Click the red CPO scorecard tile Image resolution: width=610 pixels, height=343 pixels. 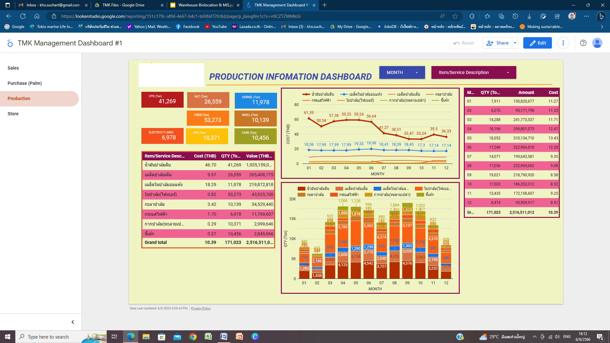pos(162,100)
